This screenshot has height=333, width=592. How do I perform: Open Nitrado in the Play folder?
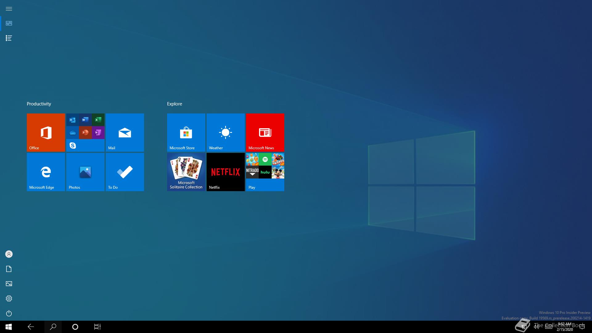click(x=252, y=172)
